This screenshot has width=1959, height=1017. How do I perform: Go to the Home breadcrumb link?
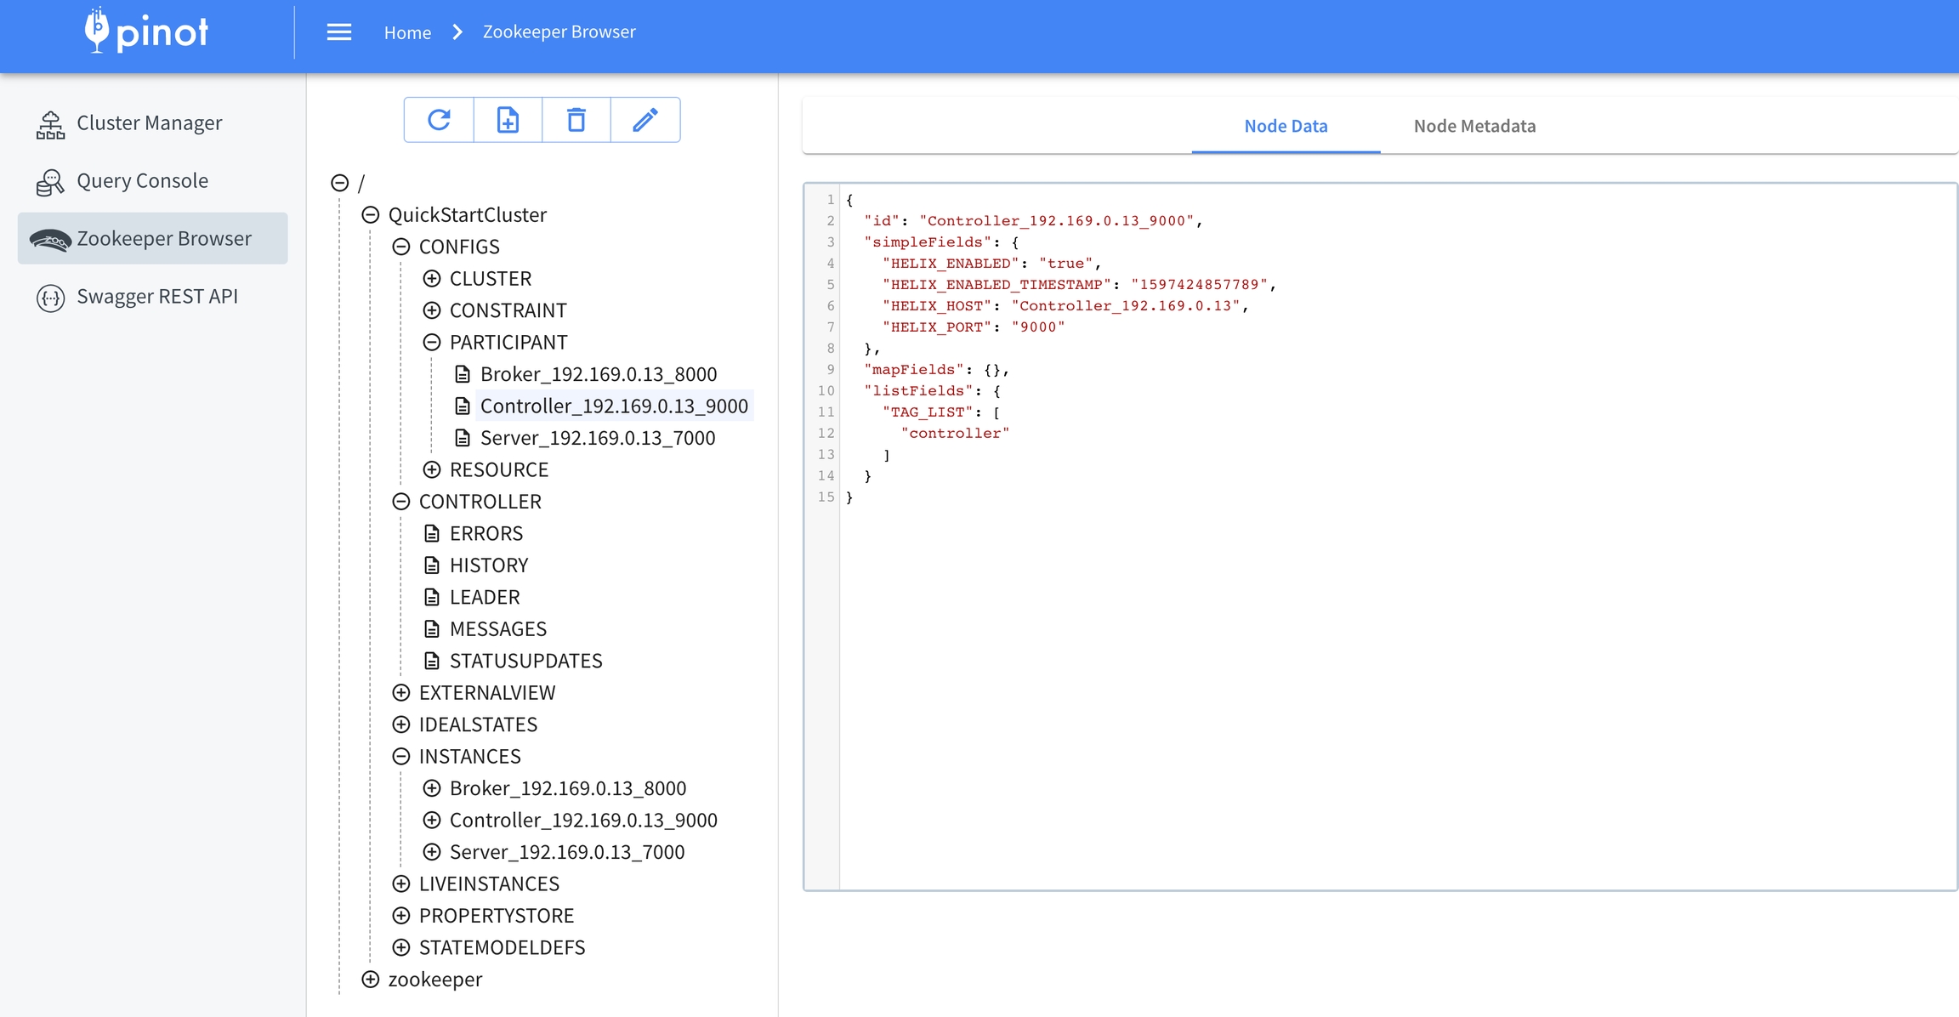pos(406,32)
